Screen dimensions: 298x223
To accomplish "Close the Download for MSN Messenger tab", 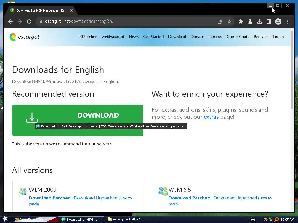I will 72,10.
